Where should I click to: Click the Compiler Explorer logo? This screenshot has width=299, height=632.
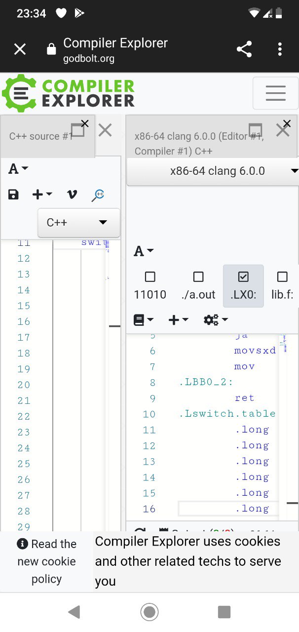(69, 93)
